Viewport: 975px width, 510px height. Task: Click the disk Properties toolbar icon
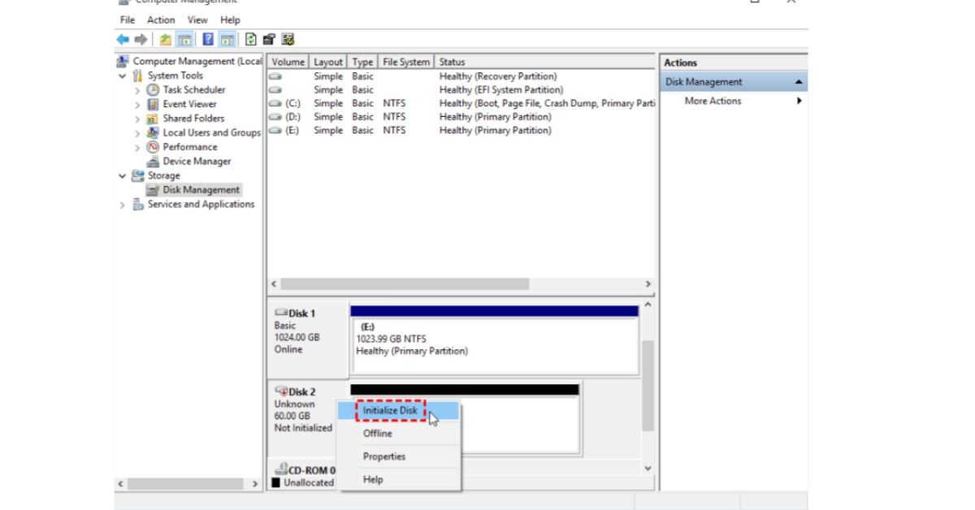(270, 39)
